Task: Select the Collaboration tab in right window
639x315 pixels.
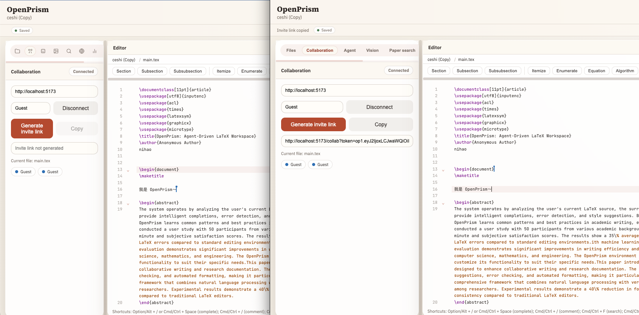Action: 320,50
